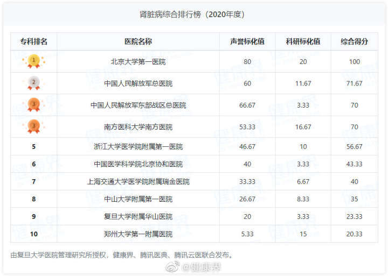Click research value 15 for 郑州大学第一附属医院
The width and height of the screenshot is (388, 276).
[x=303, y=234]
